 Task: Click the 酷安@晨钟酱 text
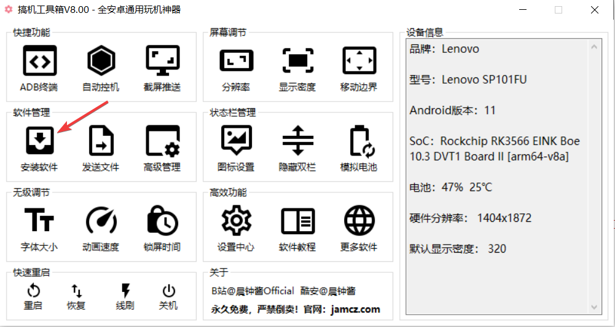[328, 291]
